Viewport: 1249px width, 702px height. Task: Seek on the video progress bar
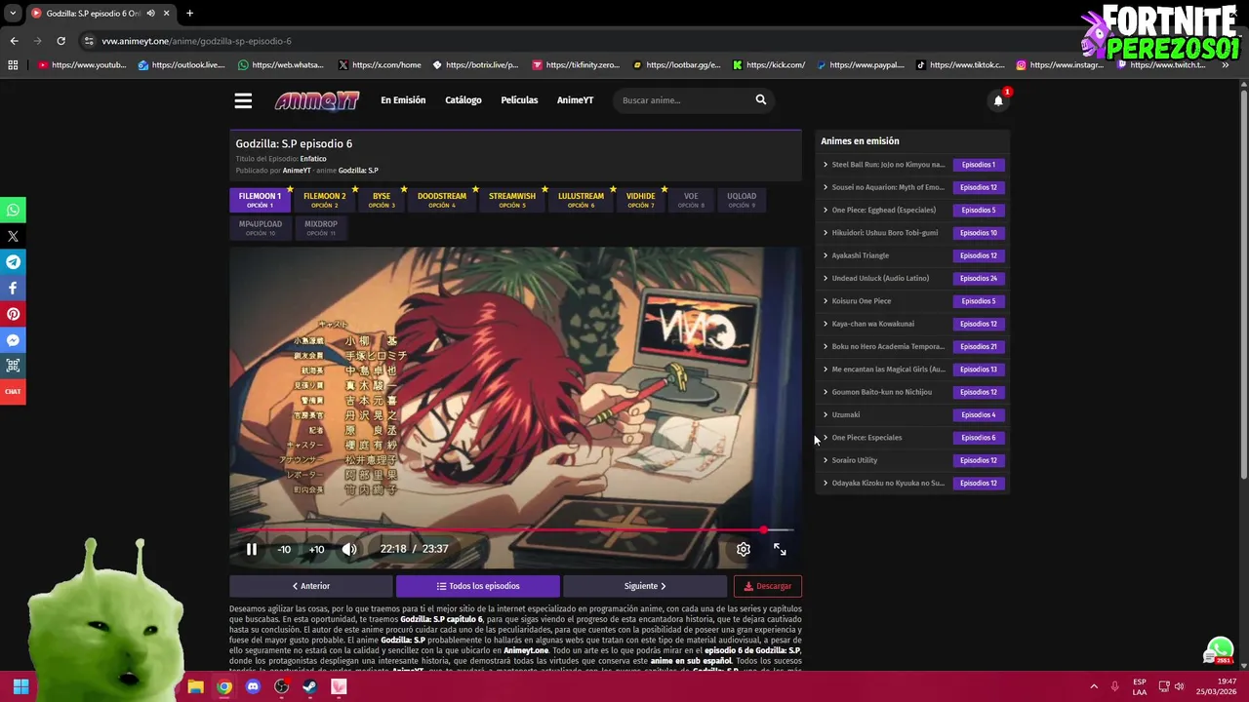point(515,530)
